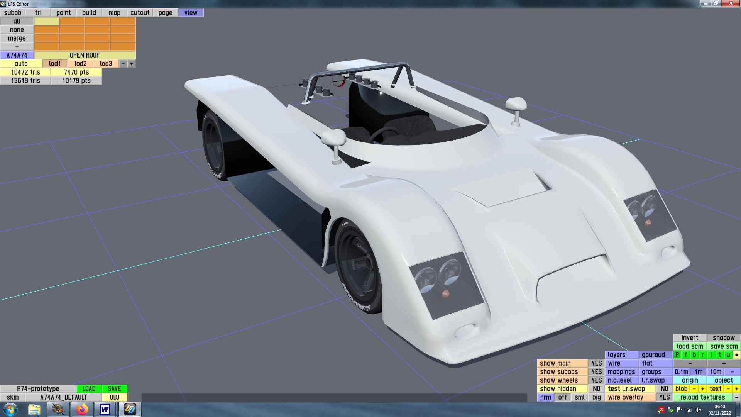This screenshot has height=417, width=741.
Task: Click the volume icon in system tray
Action: tap(698, 410)
